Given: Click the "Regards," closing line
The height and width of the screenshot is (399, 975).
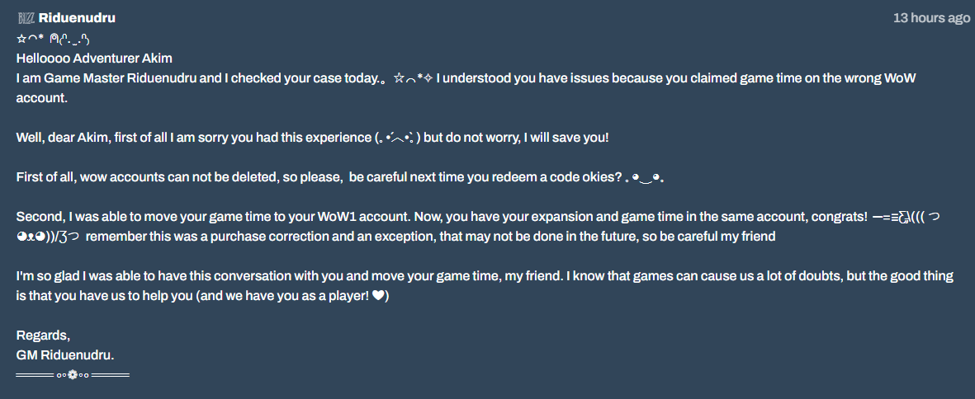Looking at the screenshot, I should (x=43, y=336).
